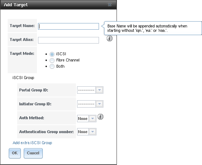Click into the Target Alias text box
Viewport: 202px width, 165px height.
(68, 40)
